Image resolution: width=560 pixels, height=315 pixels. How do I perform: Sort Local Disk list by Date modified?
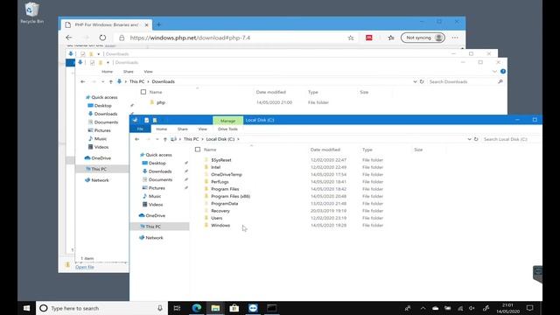pyautogui.click(x=325, y=150)
